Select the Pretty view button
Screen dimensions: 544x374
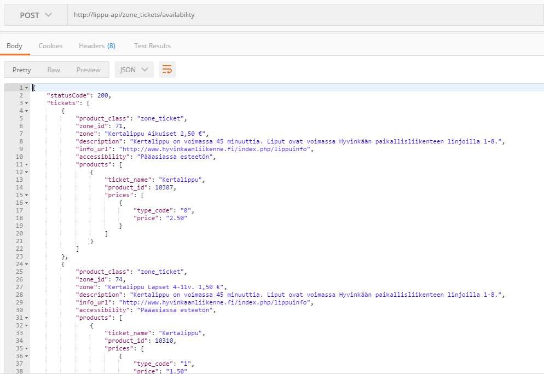pos(21,70)
